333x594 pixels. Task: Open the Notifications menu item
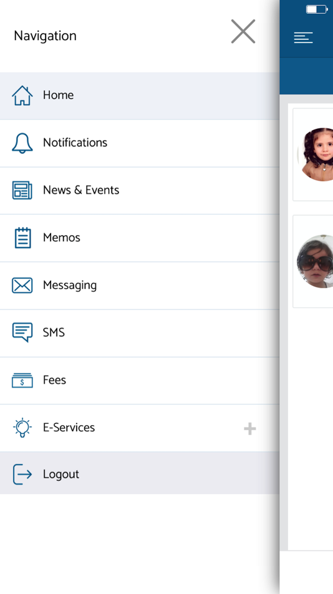point(140,144)
